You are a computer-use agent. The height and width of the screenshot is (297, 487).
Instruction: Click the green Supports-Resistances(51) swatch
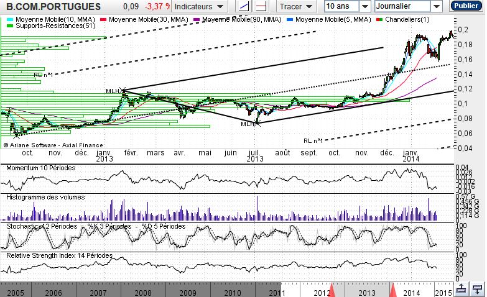click(x=9, y=25)
